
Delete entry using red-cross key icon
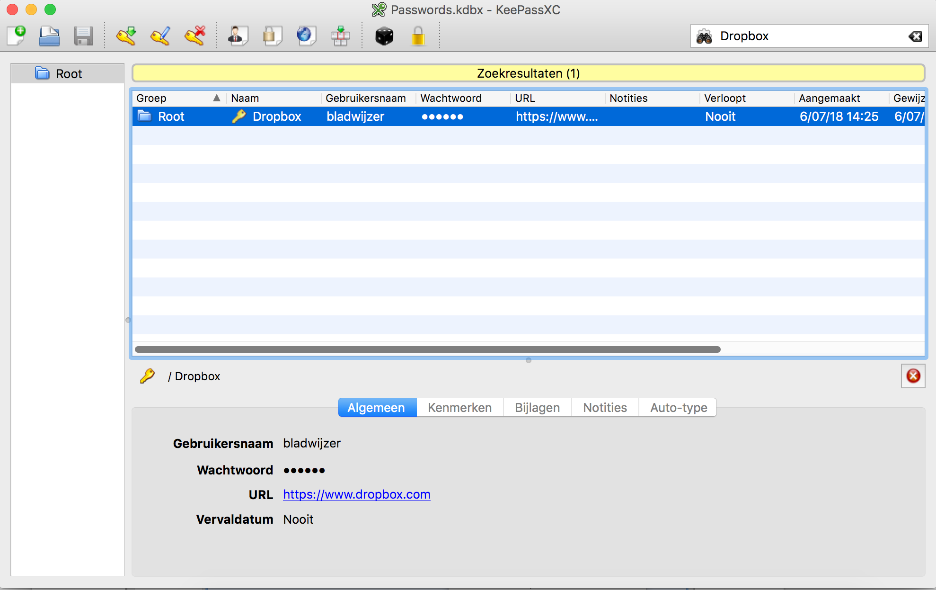(x=195, y=36)
